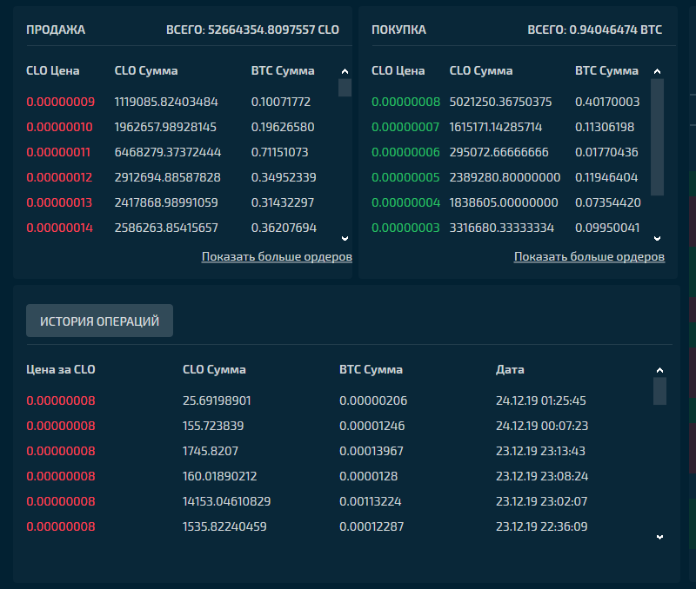Viewport: 696px width, 589px height.
Task: Show more sell orders link under Продажа
Action: click(x=277, y=256)
